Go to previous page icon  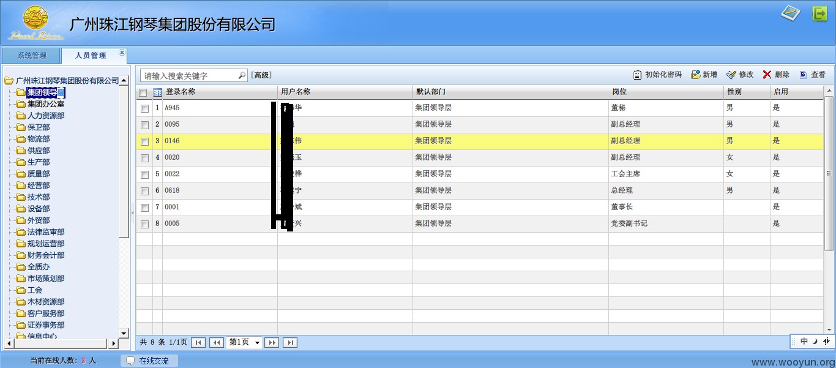click(x=216, y=342)
